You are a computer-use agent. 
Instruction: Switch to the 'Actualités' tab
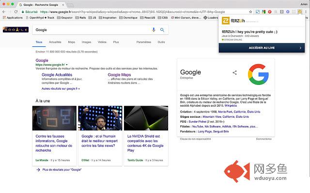point(55,42)
